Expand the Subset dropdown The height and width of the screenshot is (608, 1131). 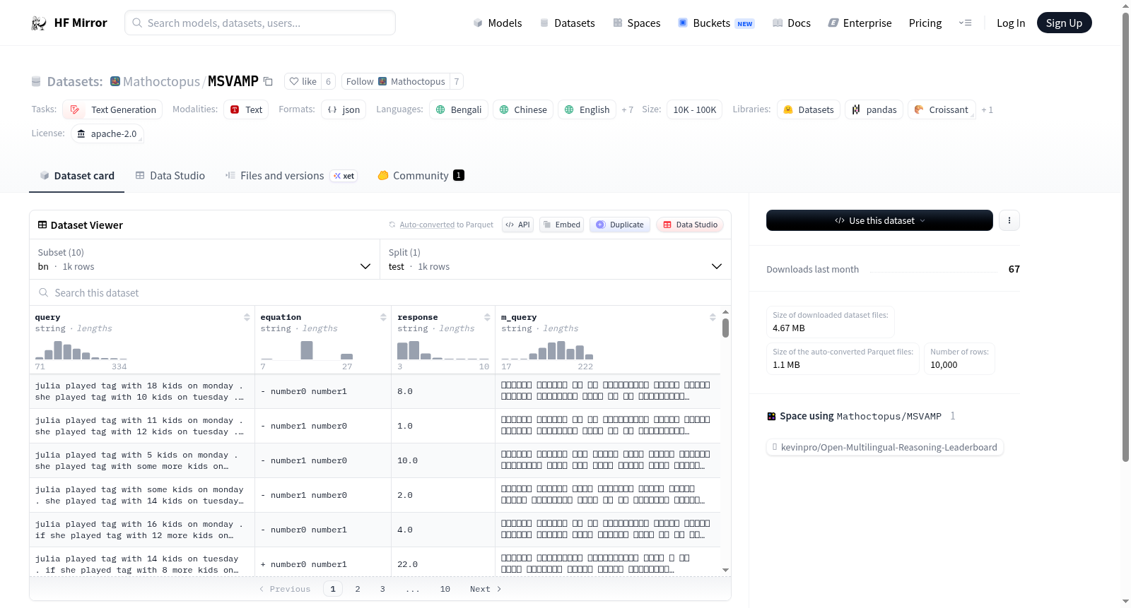click(x=205, y=259)
